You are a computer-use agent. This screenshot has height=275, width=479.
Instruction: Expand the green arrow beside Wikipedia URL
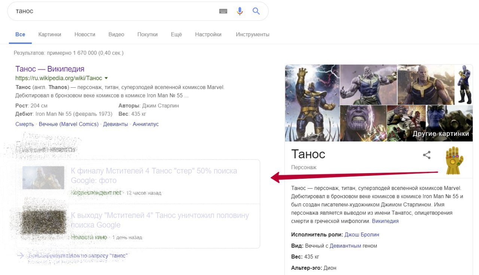coord(106,78)
